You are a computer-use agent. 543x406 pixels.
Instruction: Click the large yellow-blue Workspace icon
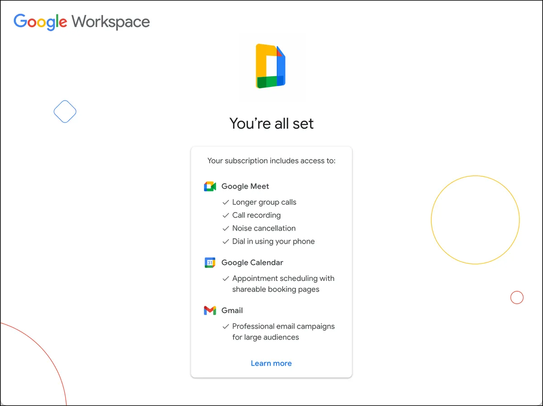pos(271,66)
